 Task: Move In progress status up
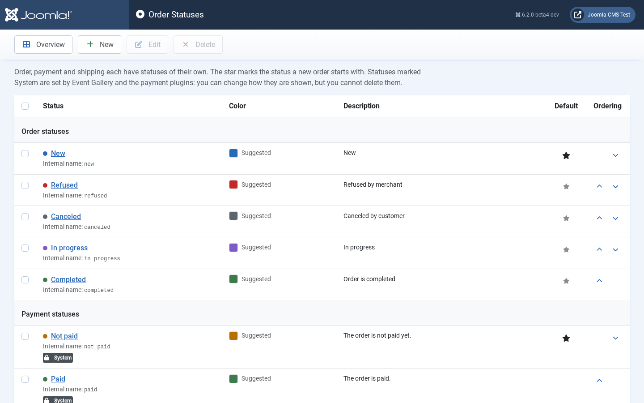599,249
